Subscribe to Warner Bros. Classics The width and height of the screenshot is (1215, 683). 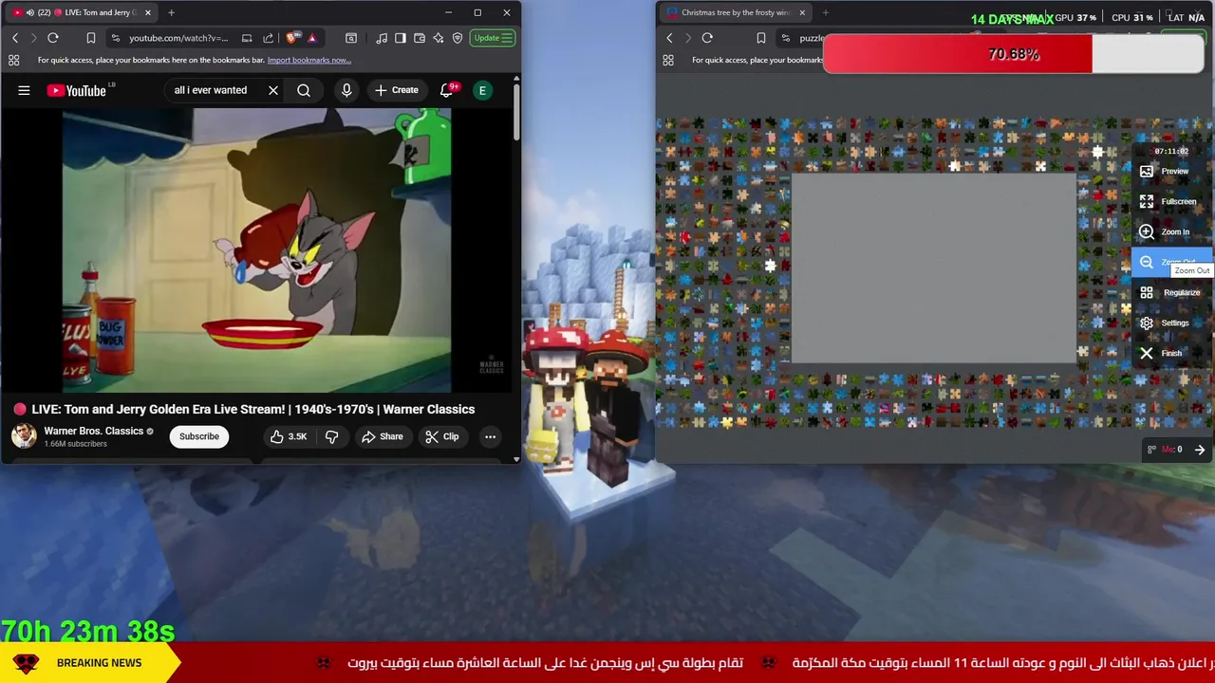(x=199, y=436)
